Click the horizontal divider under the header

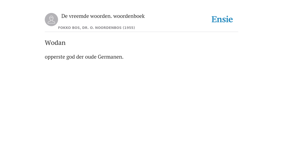tap(141, 32)
